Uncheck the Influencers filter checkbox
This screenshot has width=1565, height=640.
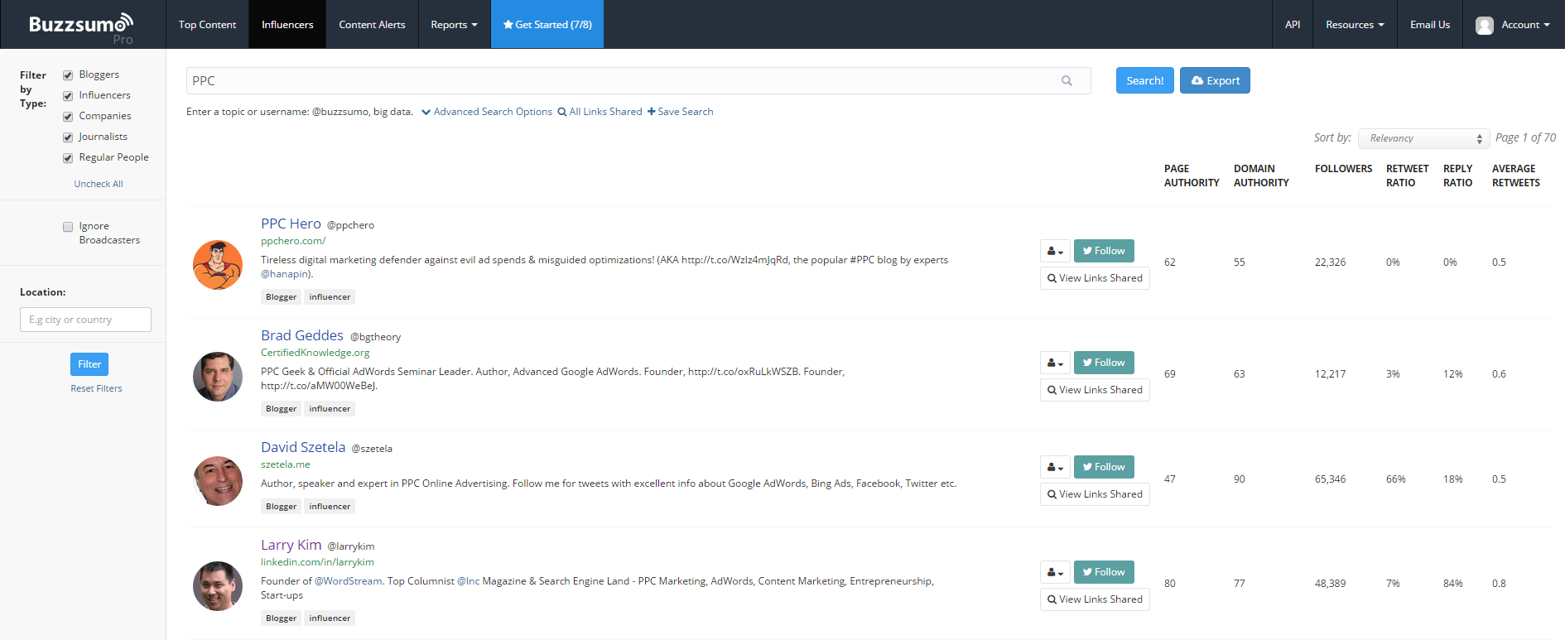(x=68, y=96)
